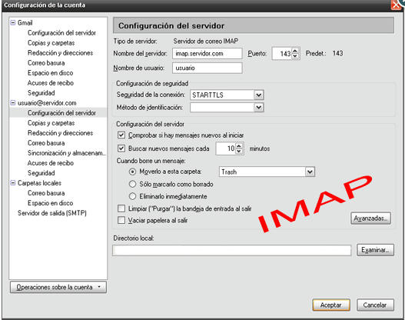Open Gmail's Correo basura settings
This screenshot has width=405, height=320.
tap(46, 63)
